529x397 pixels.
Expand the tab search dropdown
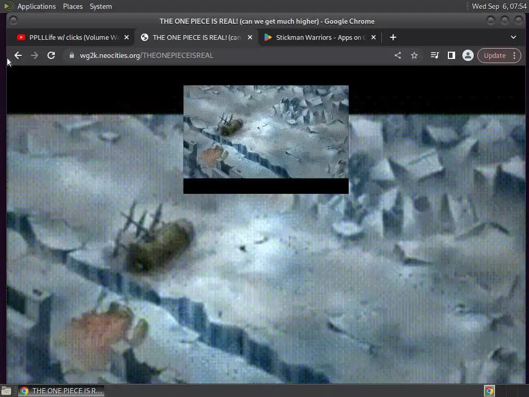514,37
